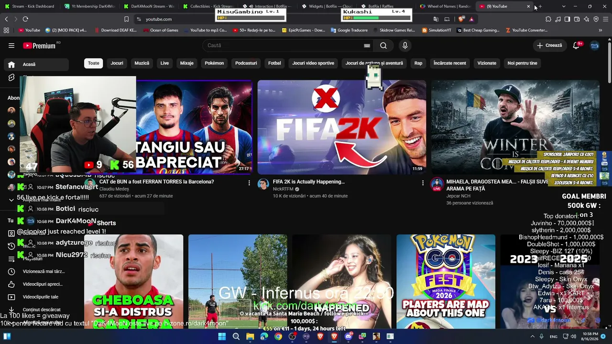Go back in browser history

click(x=6, y=19)
